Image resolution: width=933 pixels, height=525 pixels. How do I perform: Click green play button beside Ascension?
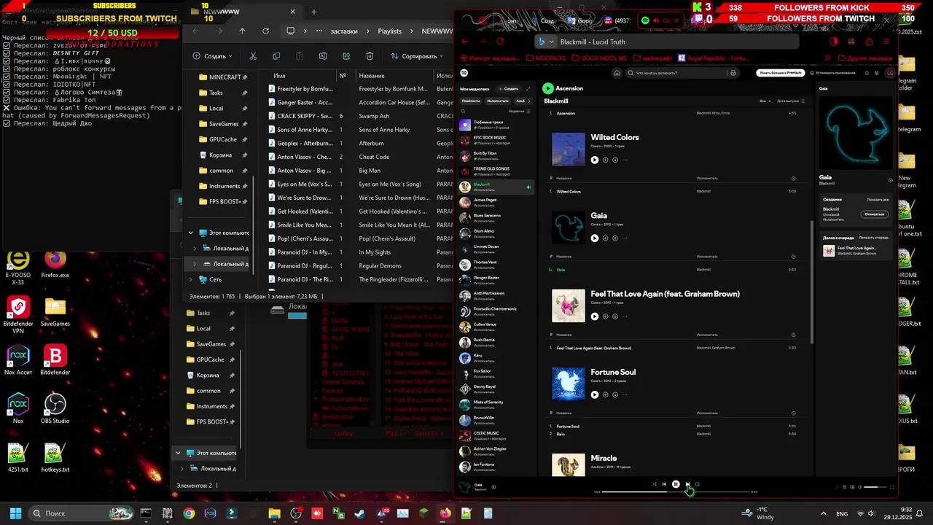point(548,88)
